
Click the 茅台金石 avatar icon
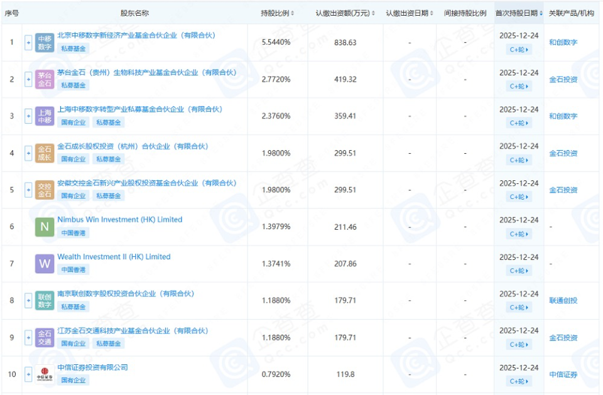(44, 78)
